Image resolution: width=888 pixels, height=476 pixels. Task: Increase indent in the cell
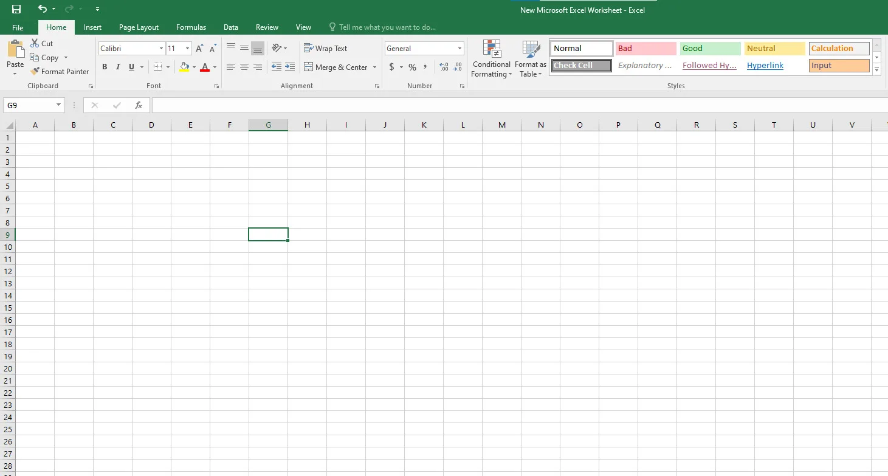click(290, 67)
